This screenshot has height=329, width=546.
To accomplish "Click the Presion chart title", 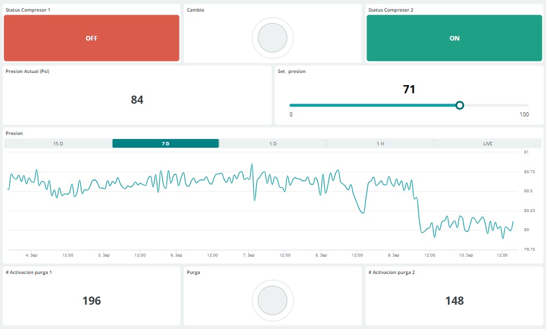I will pyautogui.click(x=14, y=133).
